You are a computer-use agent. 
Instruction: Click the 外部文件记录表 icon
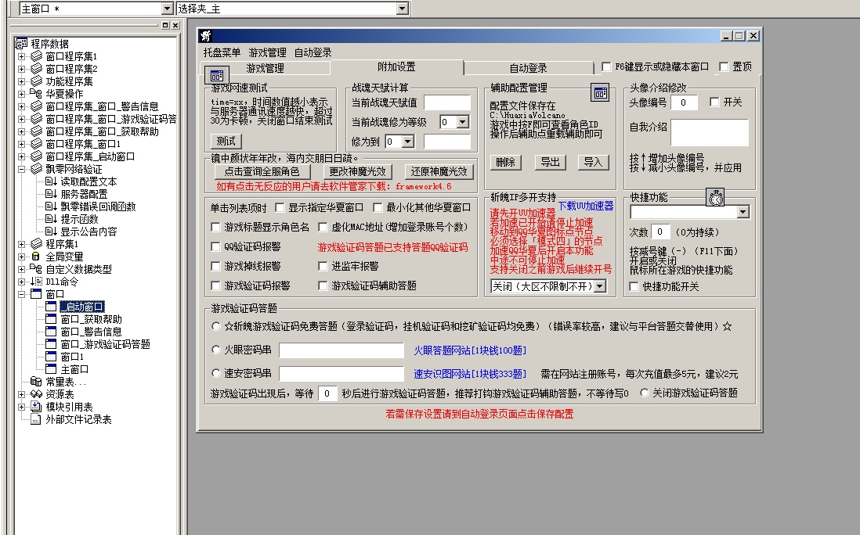click(36, 419)
